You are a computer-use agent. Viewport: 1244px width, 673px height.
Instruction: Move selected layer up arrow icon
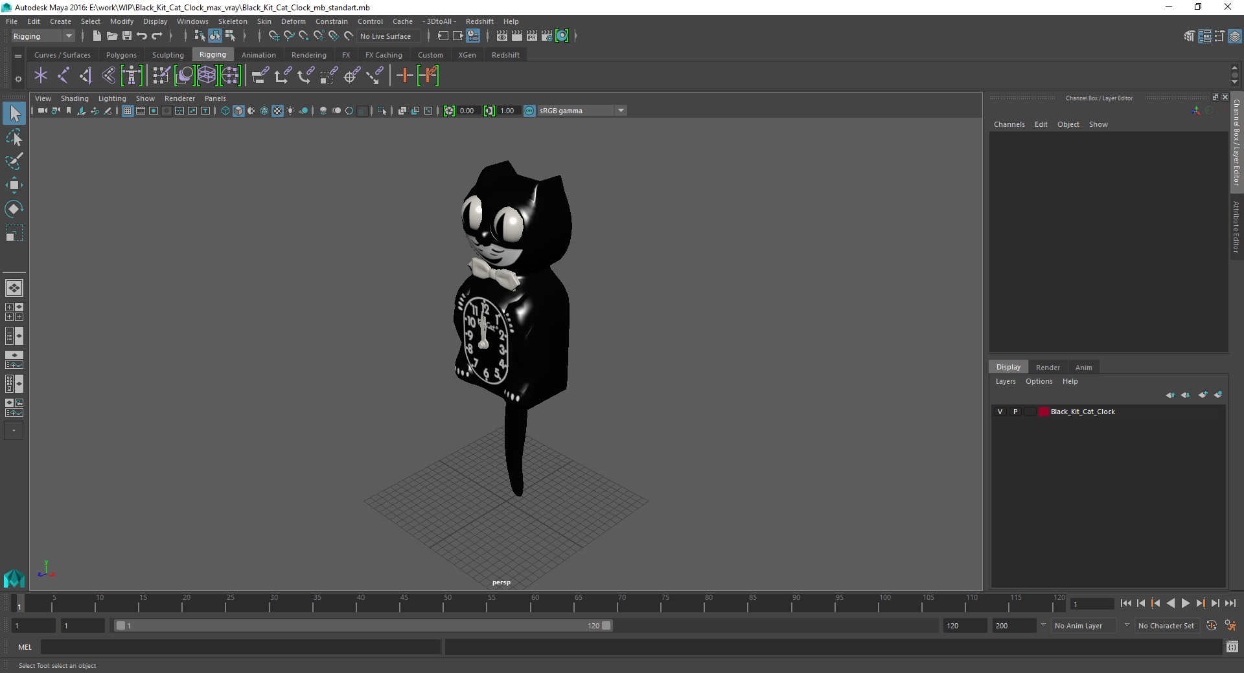click(x=1170, y=395)
